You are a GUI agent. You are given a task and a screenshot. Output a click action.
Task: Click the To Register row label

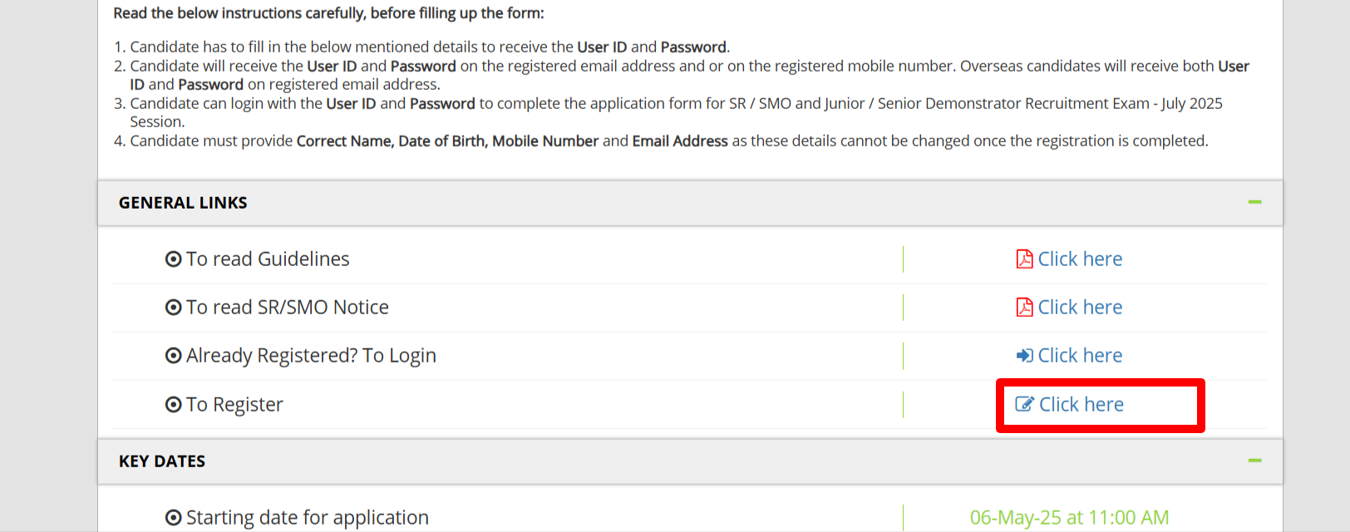(x=234, y=405)
